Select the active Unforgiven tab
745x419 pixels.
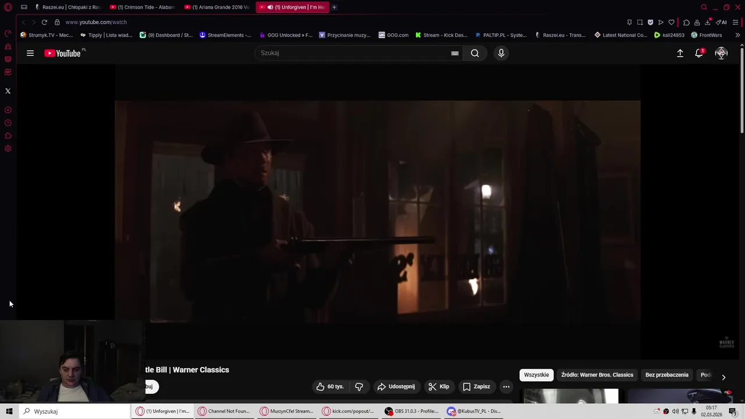point(292,7)
